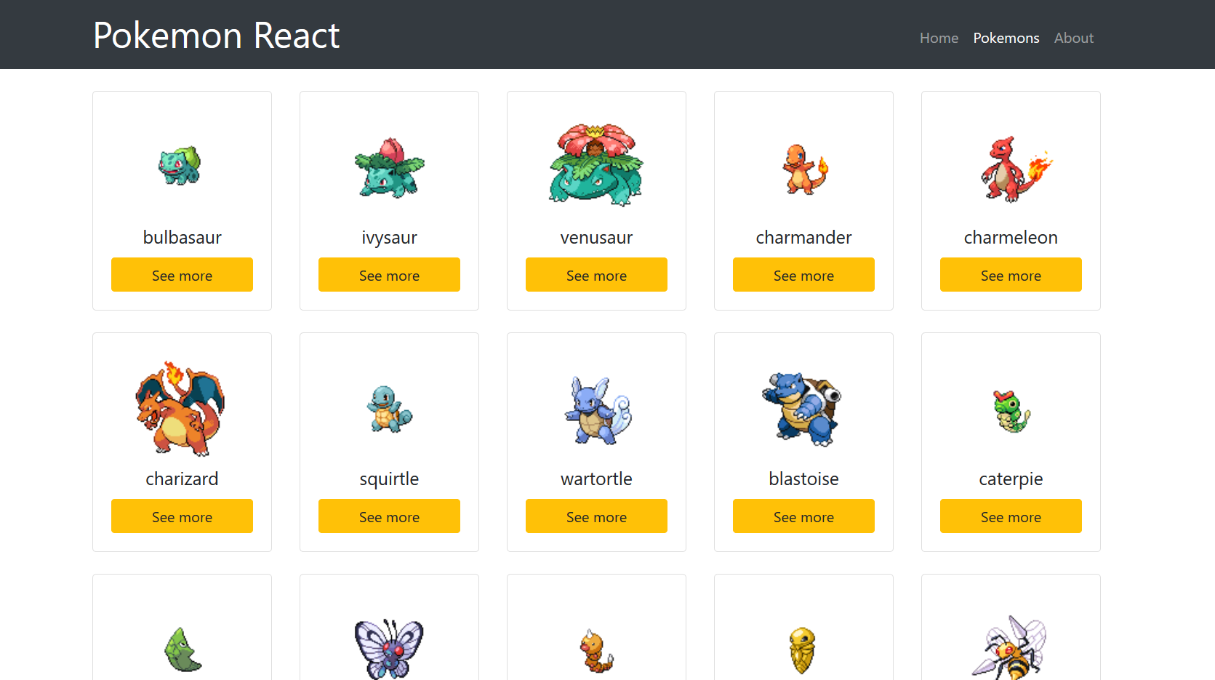Click the blastoise sprite image

pyautogui.click(x=802, y=409)
